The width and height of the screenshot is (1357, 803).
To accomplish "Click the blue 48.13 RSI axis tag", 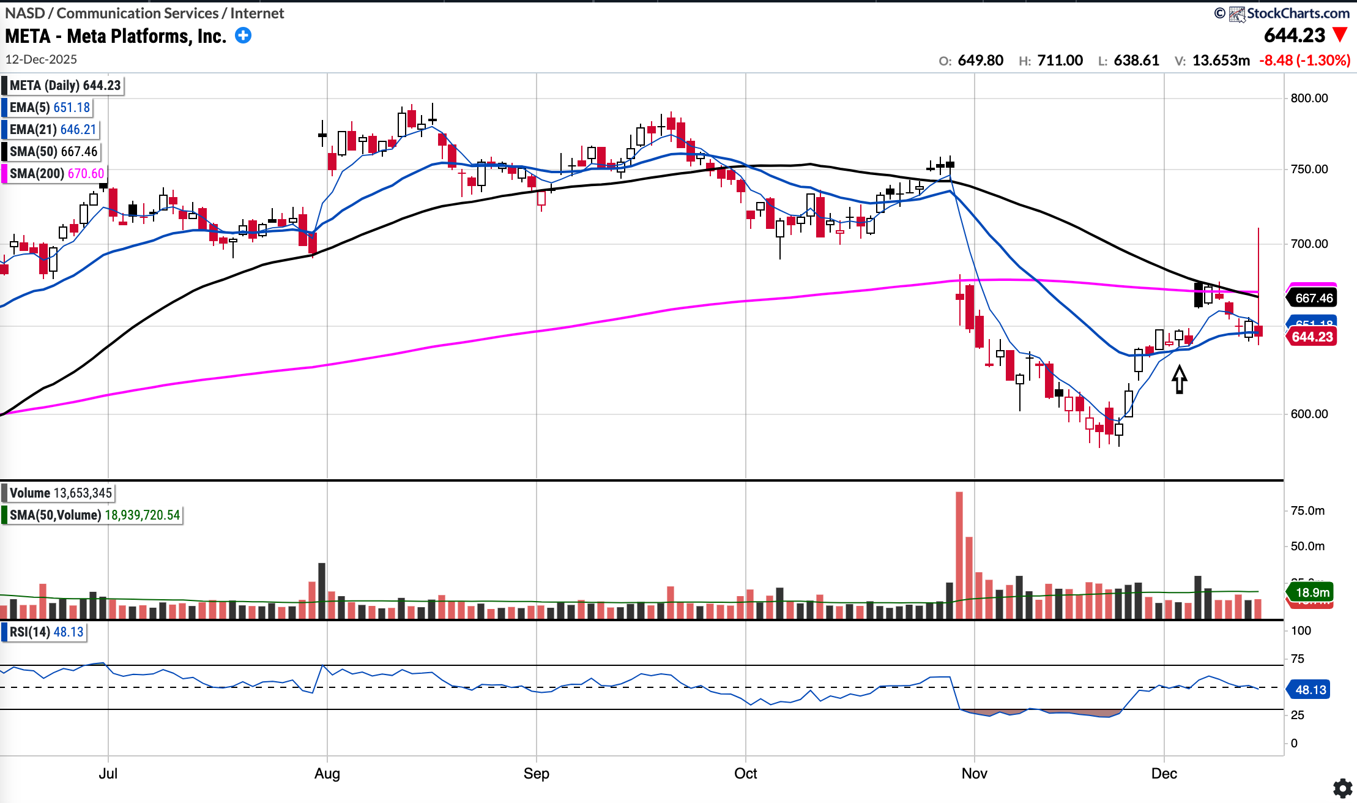I will pyautogui.click(x=1311, y=690).
